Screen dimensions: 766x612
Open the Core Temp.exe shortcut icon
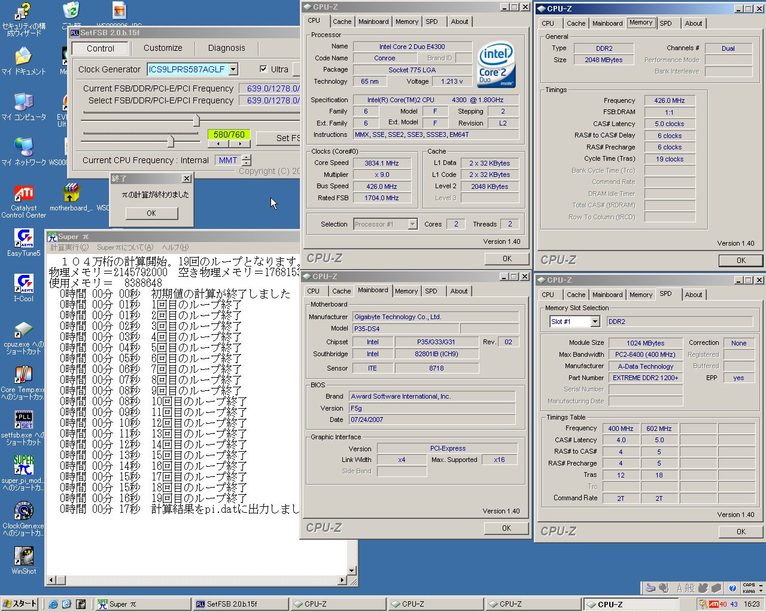(x=23, y=375)
